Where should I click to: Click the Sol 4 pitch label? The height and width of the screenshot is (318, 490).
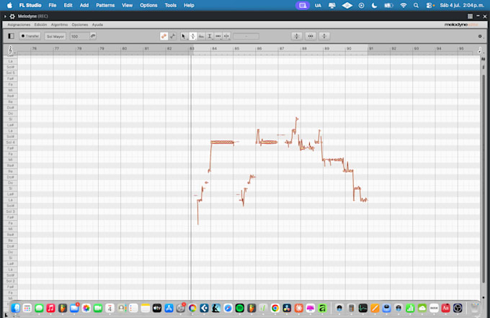[10, 142]
